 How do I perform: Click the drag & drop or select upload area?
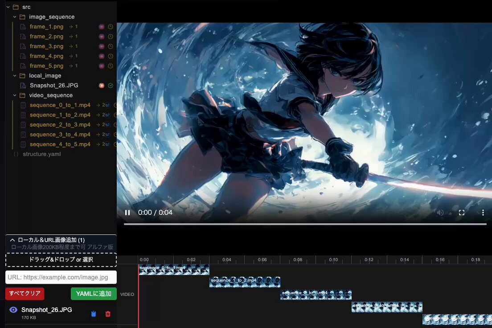[61, 259]
